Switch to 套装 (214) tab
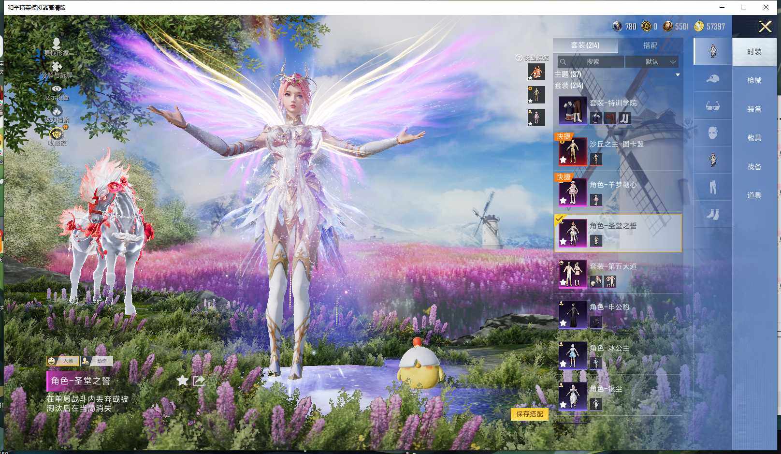This screenshot has width=781, height=454. click(x=585, y=45)
